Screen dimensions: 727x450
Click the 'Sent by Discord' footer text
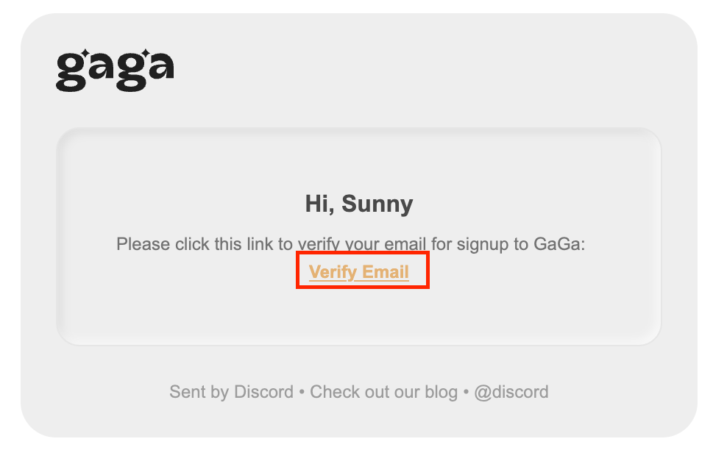(231, 392)
